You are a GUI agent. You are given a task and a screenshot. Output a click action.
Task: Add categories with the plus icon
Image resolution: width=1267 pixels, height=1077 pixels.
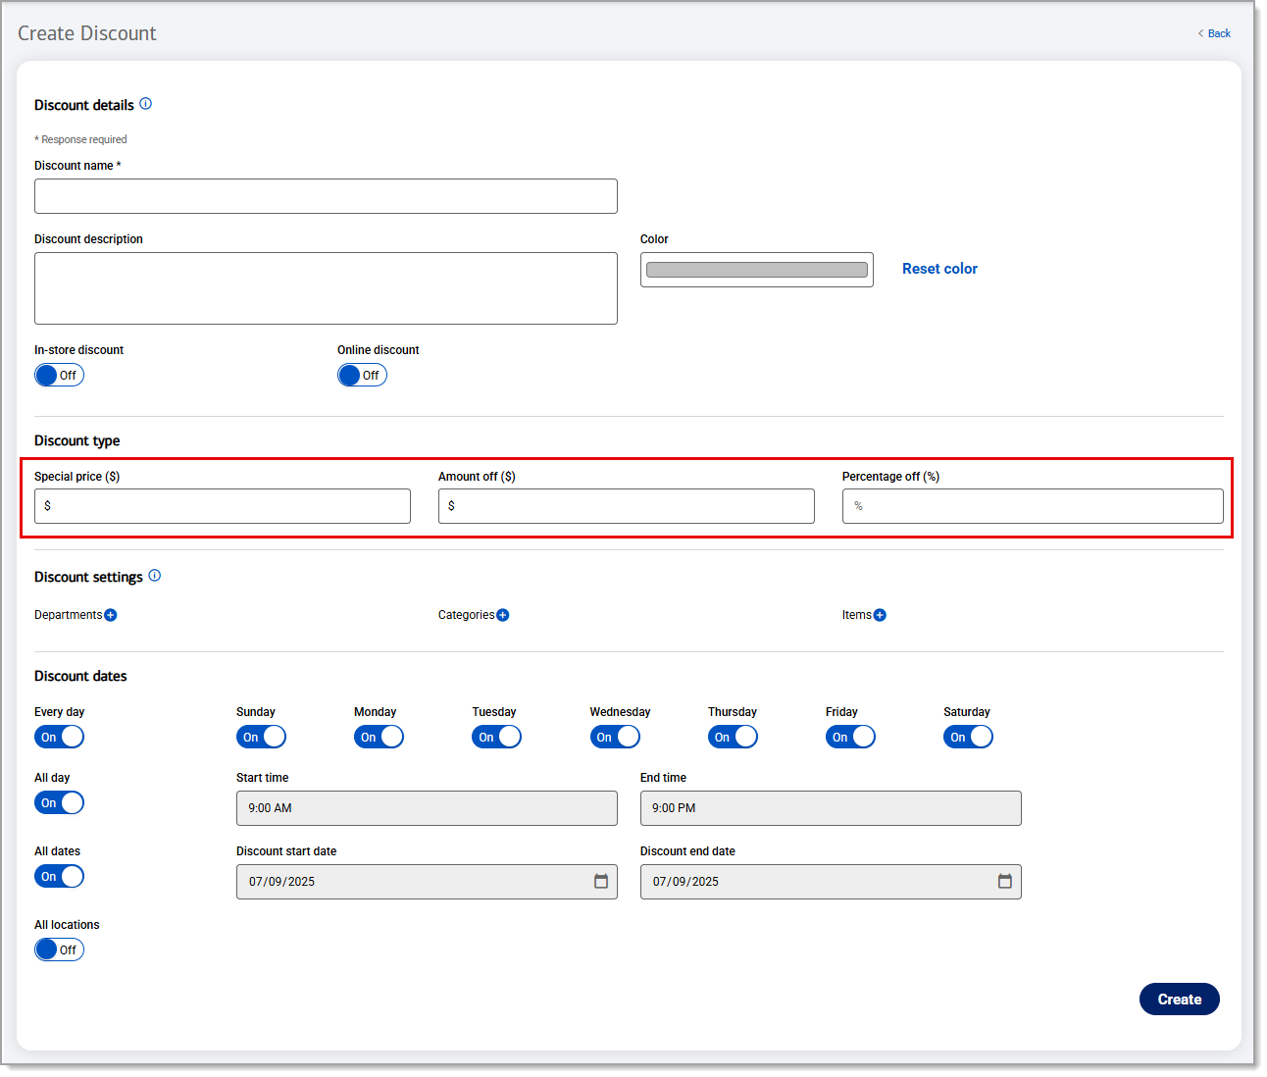(503, 615)
